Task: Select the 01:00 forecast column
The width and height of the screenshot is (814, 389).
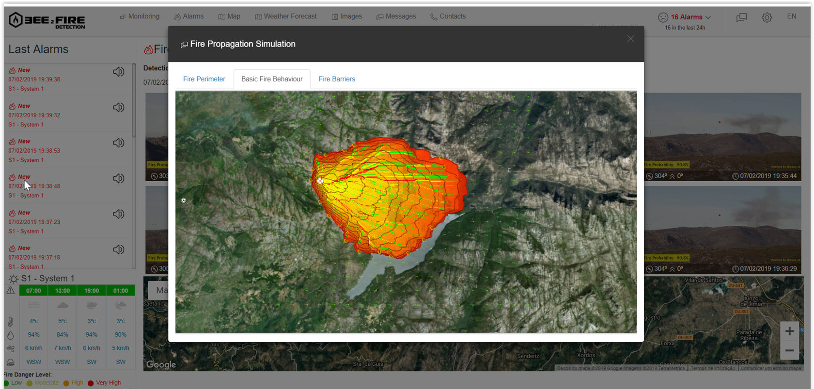Action: pyautogui.click(x=121, y=291)
